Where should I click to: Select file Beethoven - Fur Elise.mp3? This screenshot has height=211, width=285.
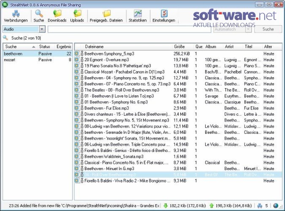(x=107, y=108)
